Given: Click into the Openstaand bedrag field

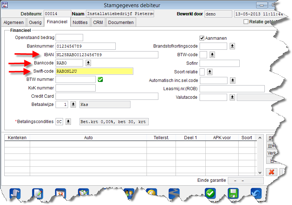Looking at the screenshot, I should coord(69,38).
